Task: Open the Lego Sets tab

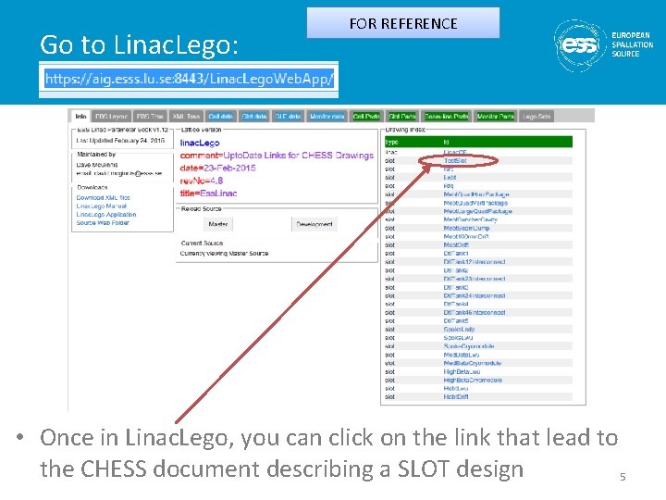Action: 536,116
